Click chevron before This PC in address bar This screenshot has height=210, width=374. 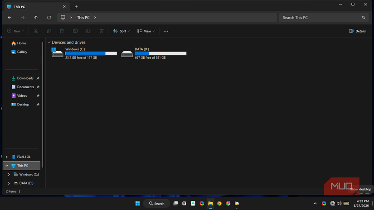pyautogui.click(x=71, y=17)
